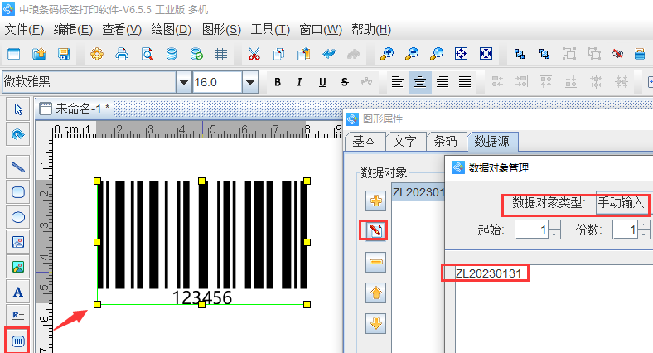This screenshot has width=653, height=353.
Task: Open print preview
Action: pyautogui.click(x=147, y=54)
